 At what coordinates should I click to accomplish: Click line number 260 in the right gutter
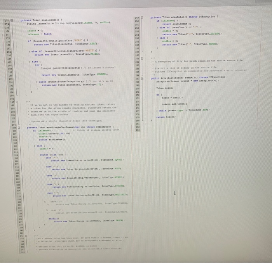click(x=137, y=55)
